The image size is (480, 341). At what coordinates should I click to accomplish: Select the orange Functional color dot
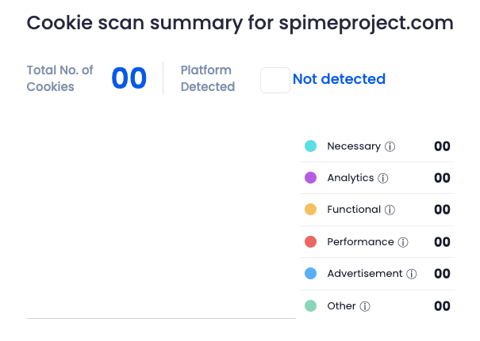pyautogui.click(x=311, y=210)
